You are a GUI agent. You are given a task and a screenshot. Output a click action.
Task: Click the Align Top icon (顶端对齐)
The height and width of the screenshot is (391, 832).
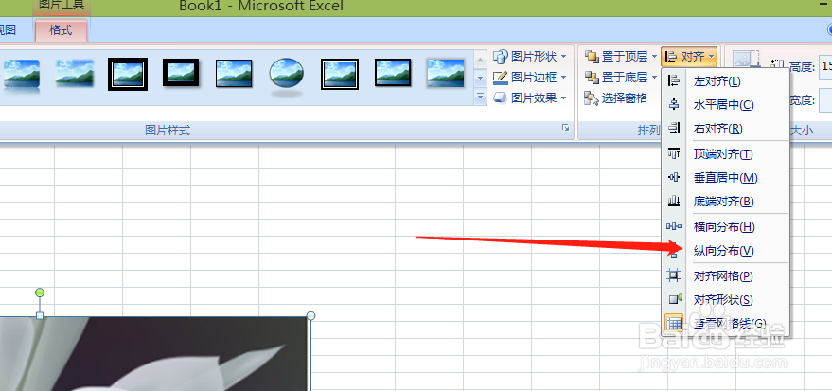pos(674,154)
